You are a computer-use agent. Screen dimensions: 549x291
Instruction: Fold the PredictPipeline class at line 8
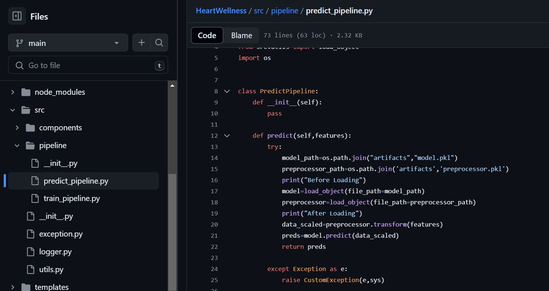(227, 91)
